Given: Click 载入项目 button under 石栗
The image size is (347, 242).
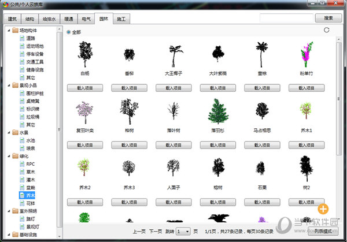Looking at the screenshot, I should click(262, 202).
